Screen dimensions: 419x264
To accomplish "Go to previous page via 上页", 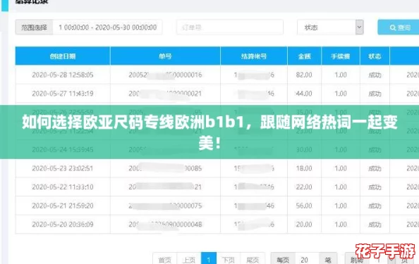I will [188, 259].
